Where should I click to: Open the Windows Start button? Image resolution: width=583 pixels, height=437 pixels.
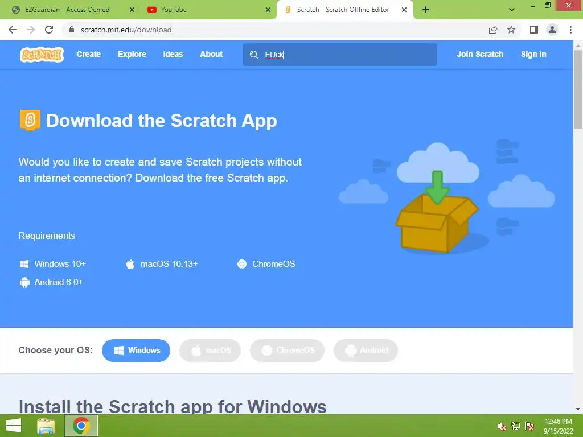14,426
